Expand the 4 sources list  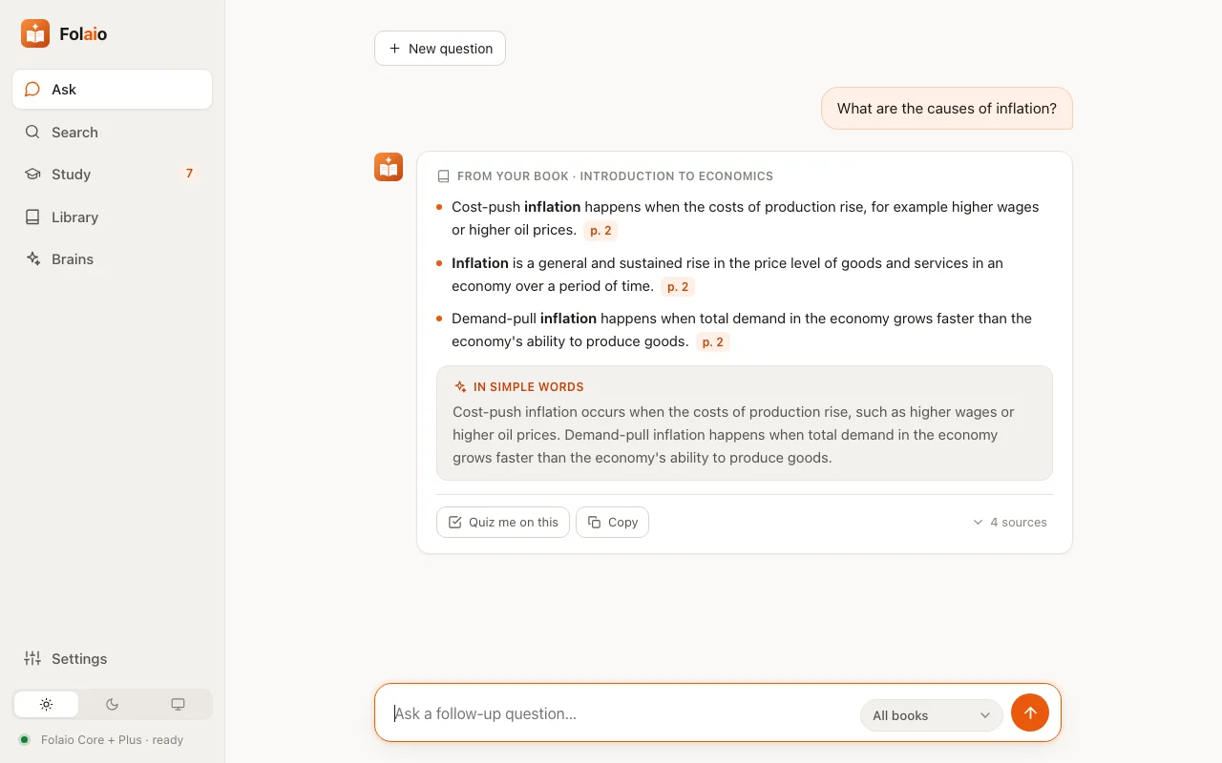(1009, 522)
